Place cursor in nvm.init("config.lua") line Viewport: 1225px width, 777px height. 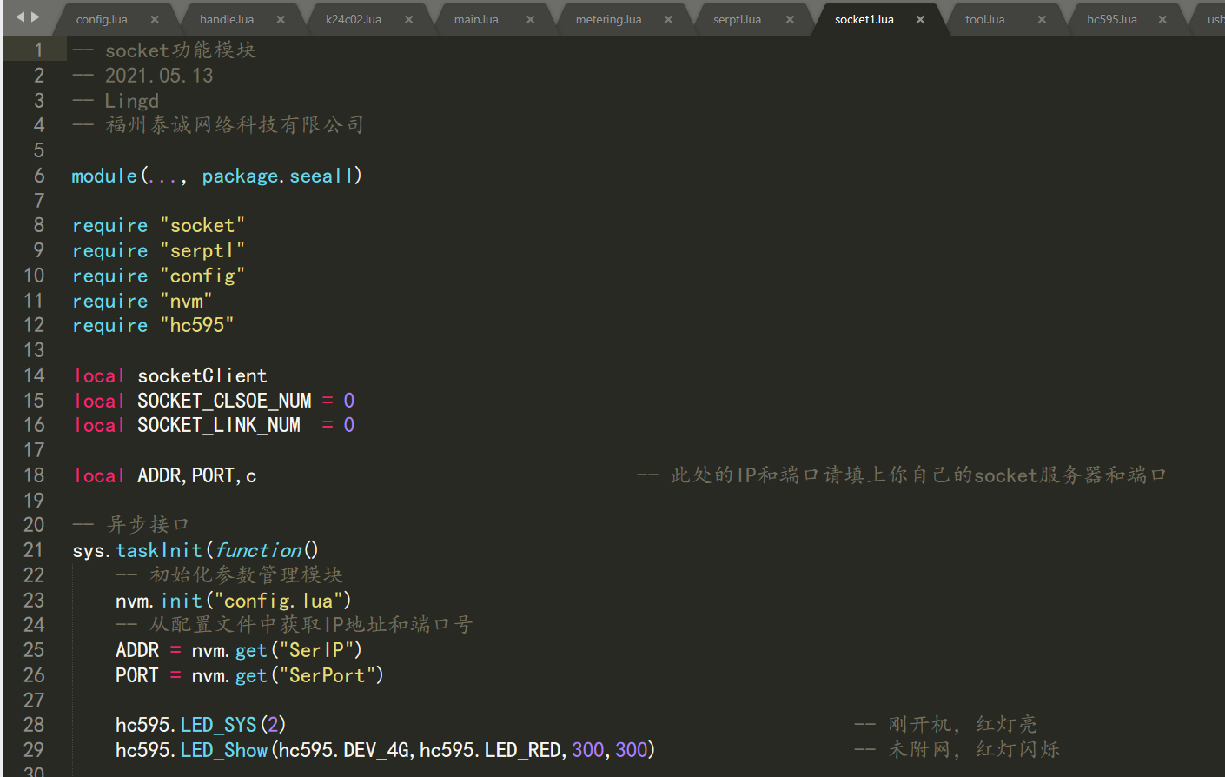[233, 601]
